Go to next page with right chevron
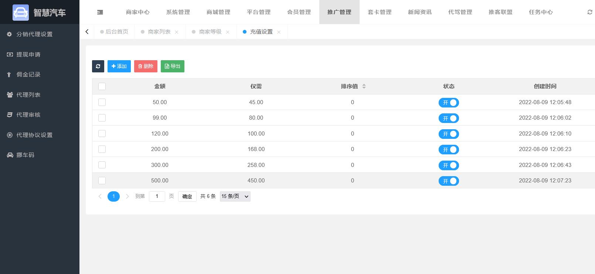Image resolution: width=595 pixels, height=274 pixels. tap(127, 196)
